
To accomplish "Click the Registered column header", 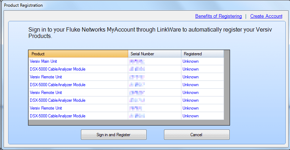I will (x=202, y=54).
